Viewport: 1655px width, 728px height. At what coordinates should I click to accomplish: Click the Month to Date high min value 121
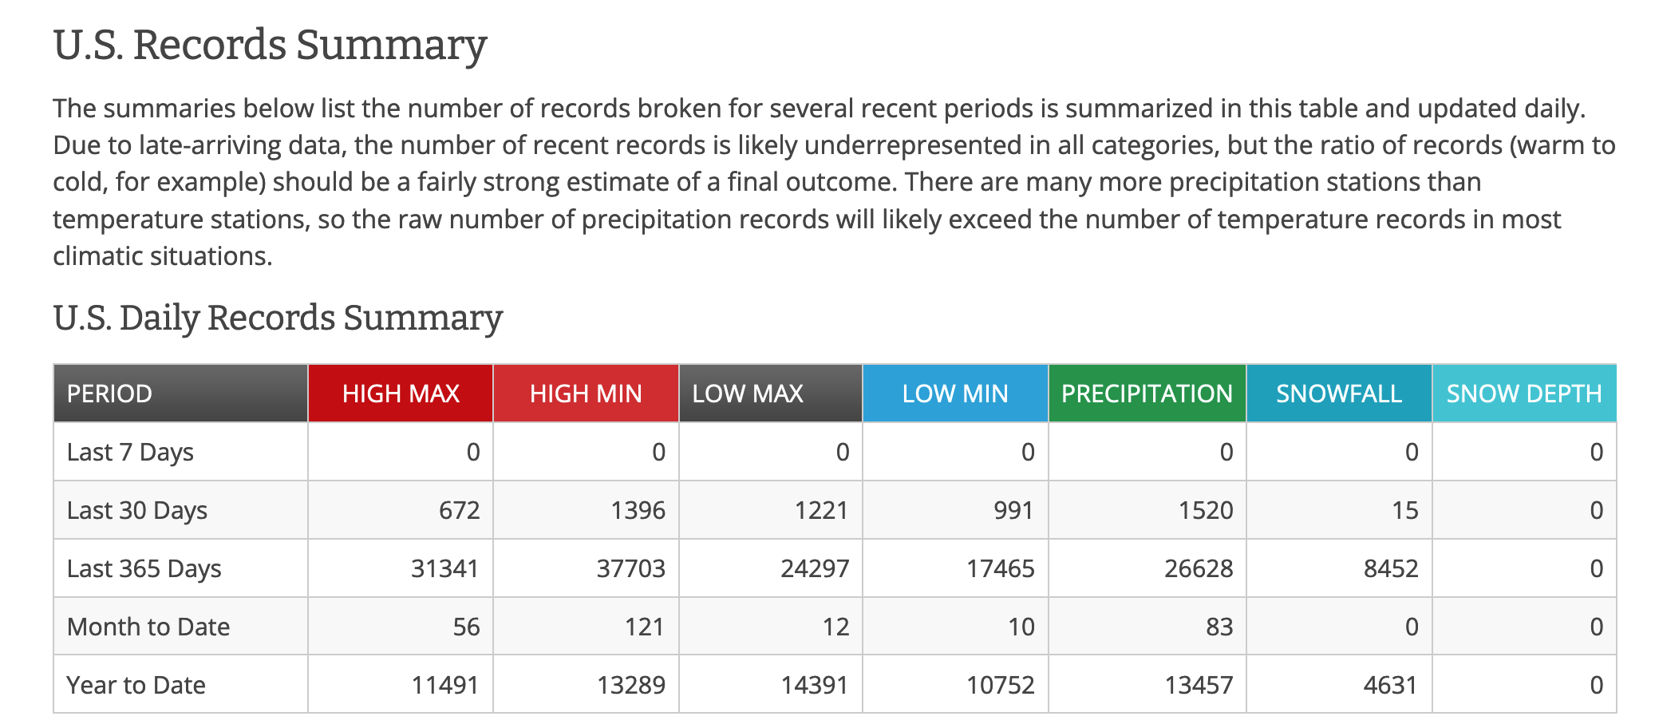pos(644,627)
